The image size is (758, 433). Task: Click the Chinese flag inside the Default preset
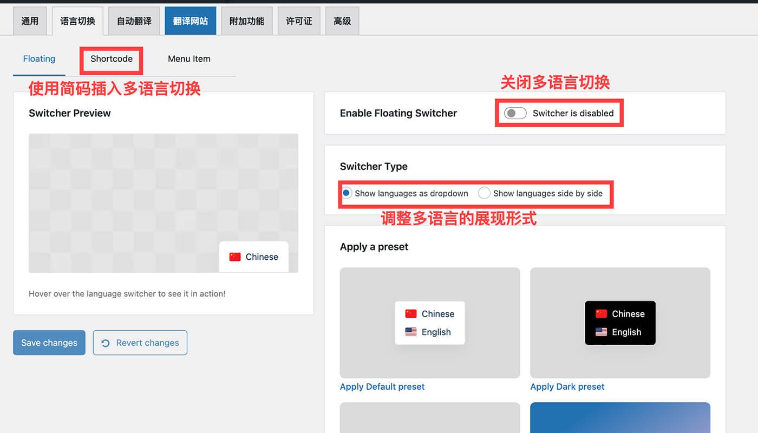click(x=411, y=313)
